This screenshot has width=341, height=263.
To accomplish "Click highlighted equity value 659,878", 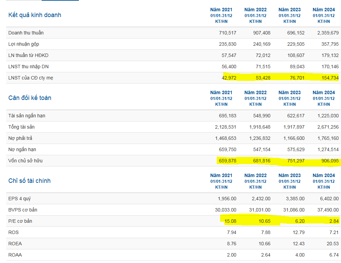I will click(x=227, y=161).
